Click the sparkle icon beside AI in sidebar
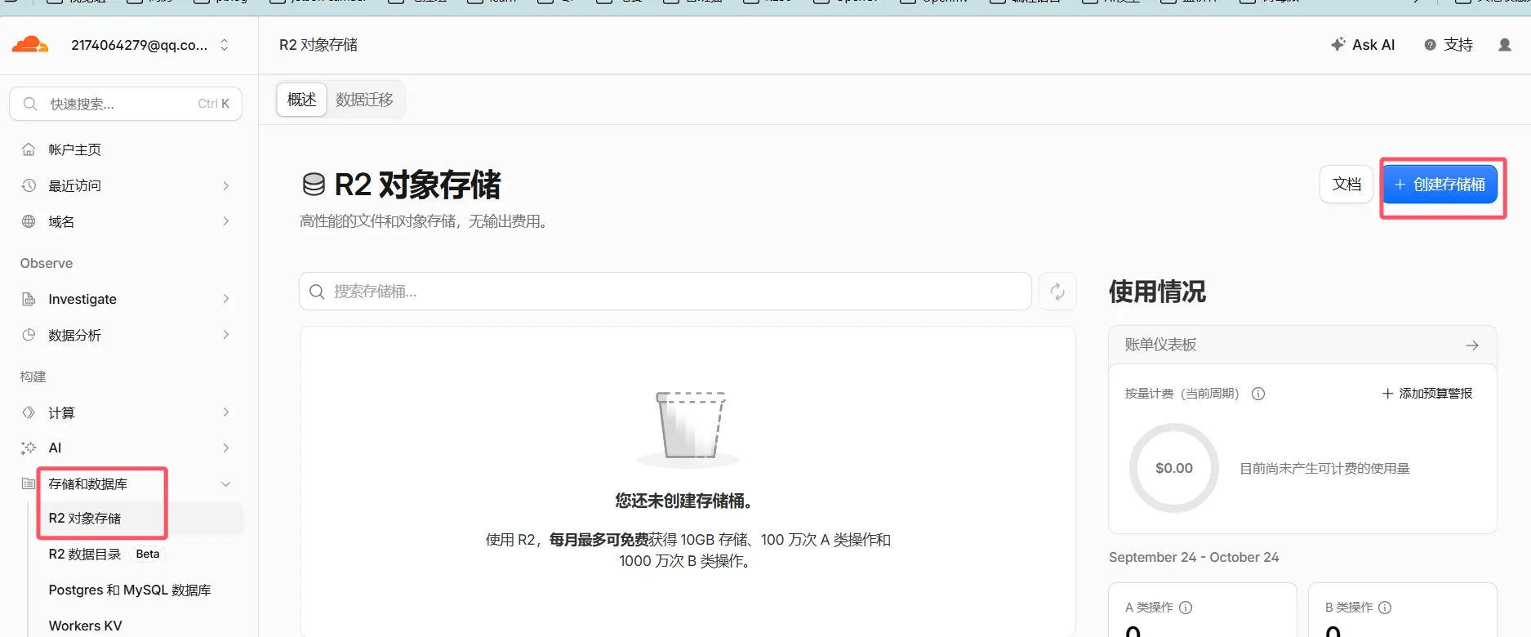 coord(29,448)
